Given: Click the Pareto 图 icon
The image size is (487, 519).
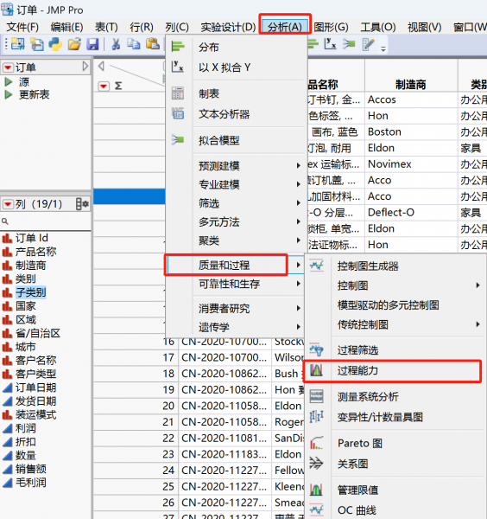Looking at the screenshot, I should (317, 443).
